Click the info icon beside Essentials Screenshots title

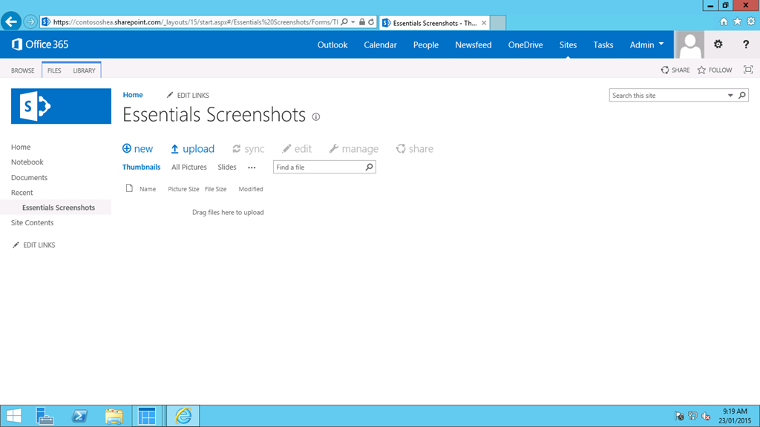316,117
